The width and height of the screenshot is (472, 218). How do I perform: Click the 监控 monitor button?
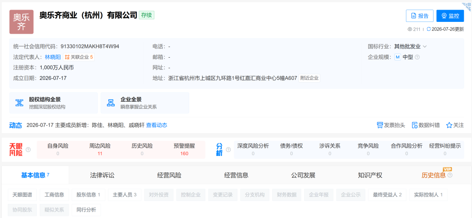click(x=450, y=16)
